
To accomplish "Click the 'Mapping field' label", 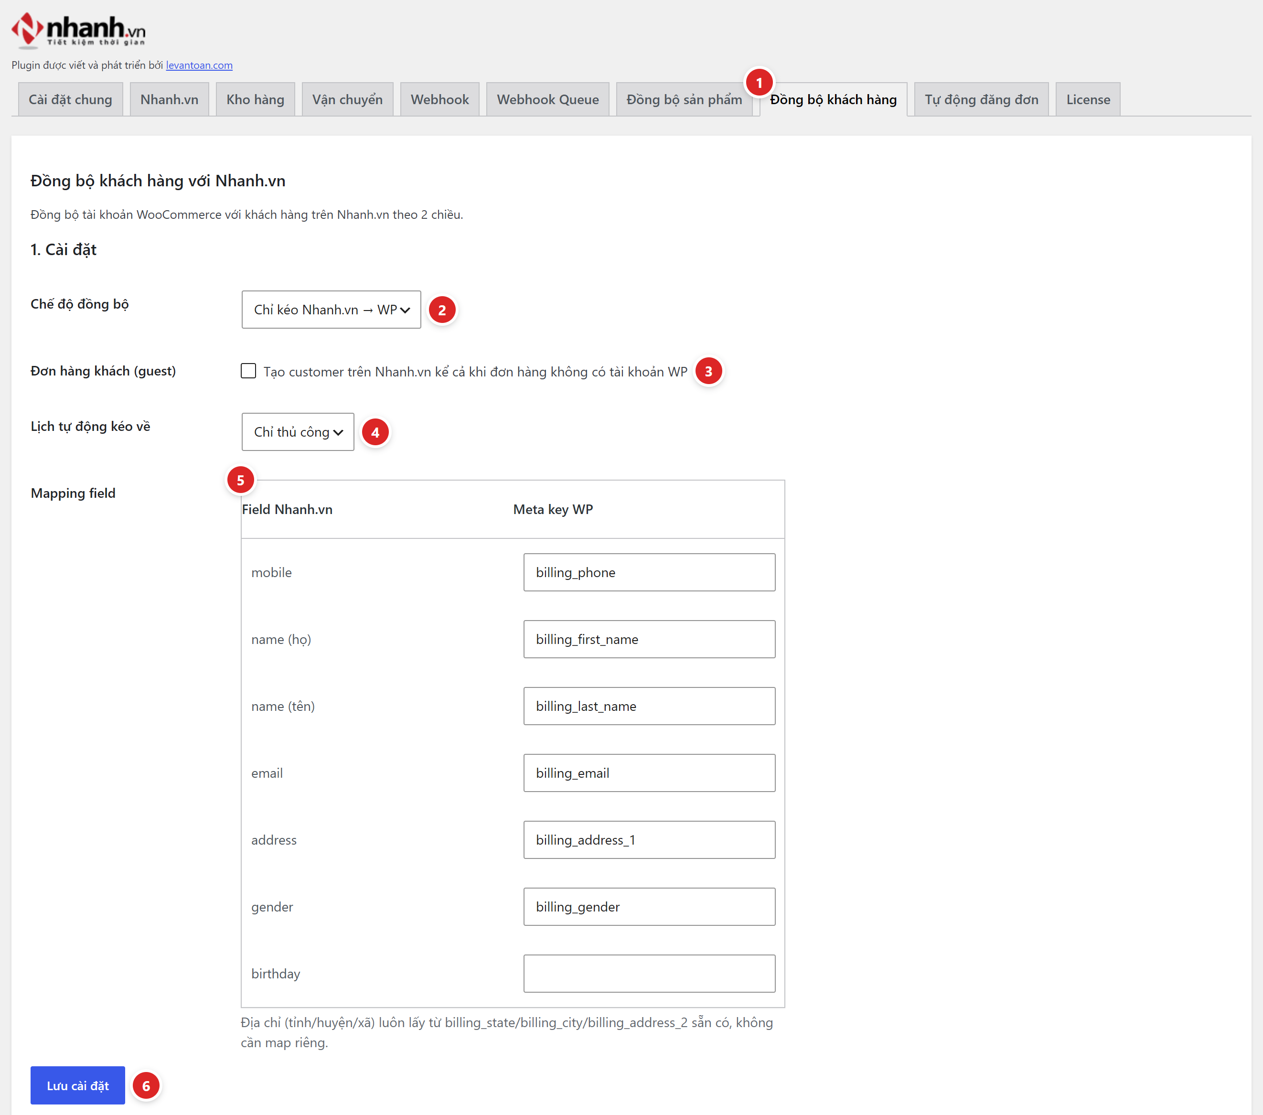I will [x=73, y=493].
